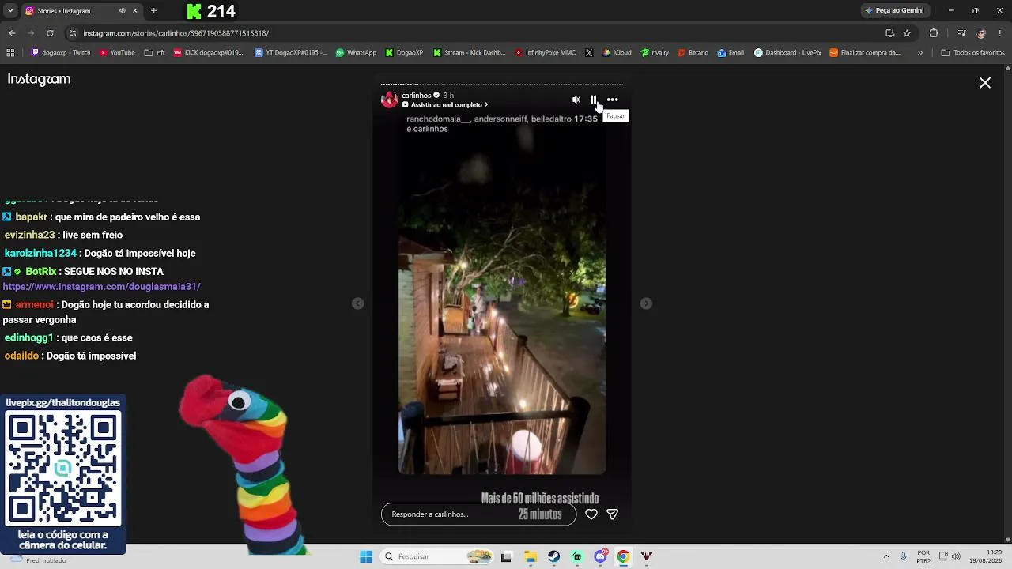The height and width of the screenshot is (569, 1012).
Task: Mute the tab via its audio icon
Action: coord(122,11)
